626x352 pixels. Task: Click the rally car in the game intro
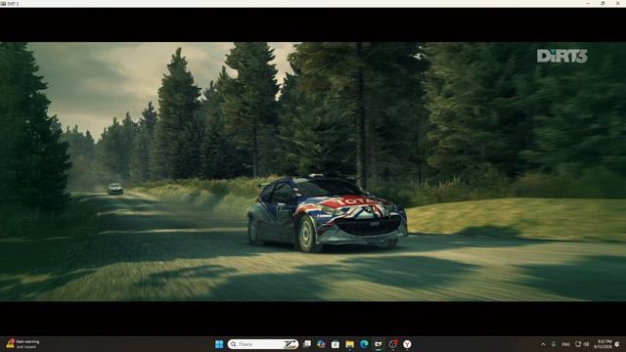click(x=328, y=213)
